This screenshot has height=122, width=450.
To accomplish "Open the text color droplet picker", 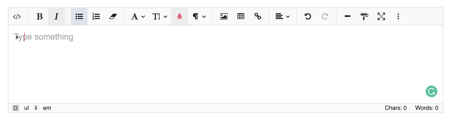I will tap(180, 16).
